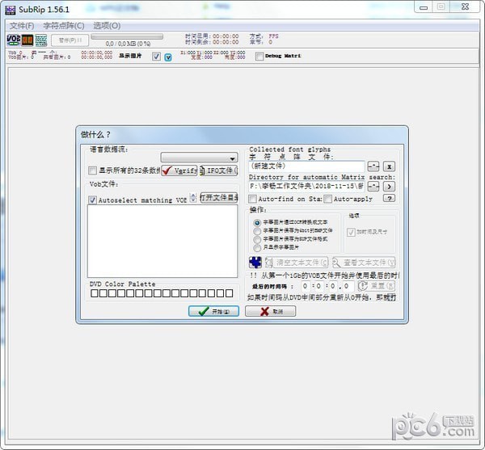Click the red checkmark Verify button
Viewport: 485px width, 450px height.
click(179, 170)
